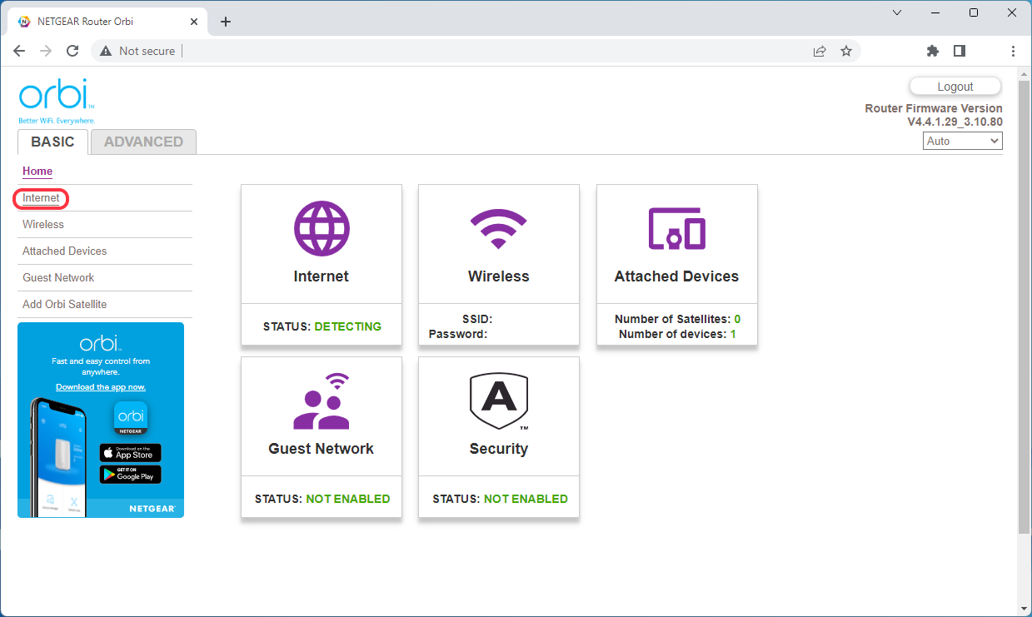Click the Router Firmware Version label
The image size is (1032, 617).
coord(934,108)
